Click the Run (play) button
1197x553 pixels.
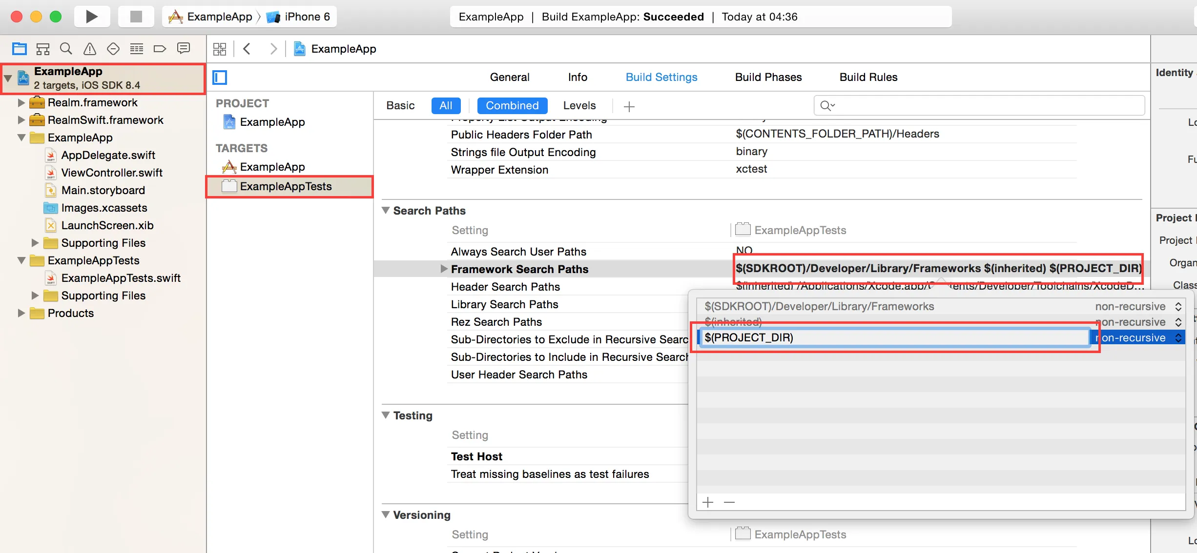coord(91,17)
